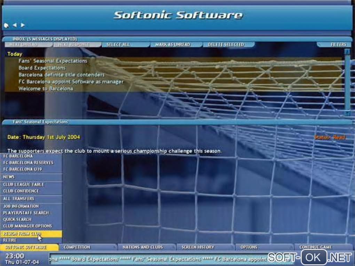
Task: Open Job Information
Action: pos(31,206)
